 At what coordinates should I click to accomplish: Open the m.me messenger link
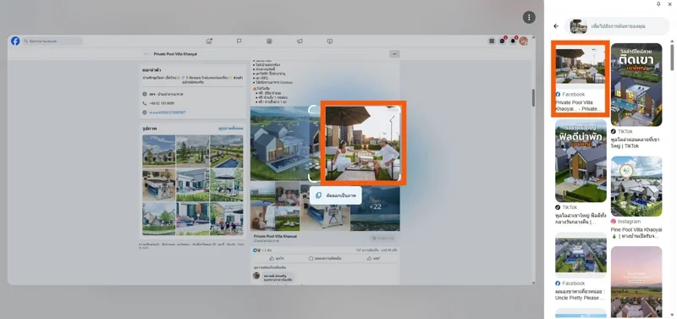click(x=168, y=113)
